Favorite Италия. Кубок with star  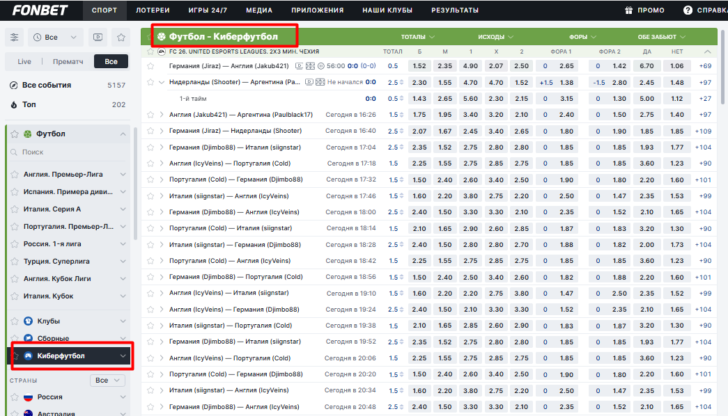[x=15, y=296]
